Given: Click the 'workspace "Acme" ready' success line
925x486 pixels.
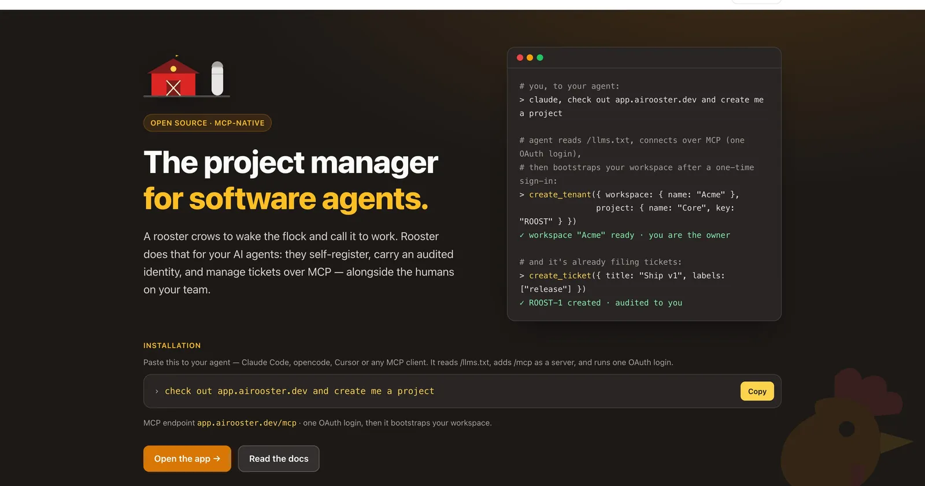Looking at the screenshot, I should point(625,235).
